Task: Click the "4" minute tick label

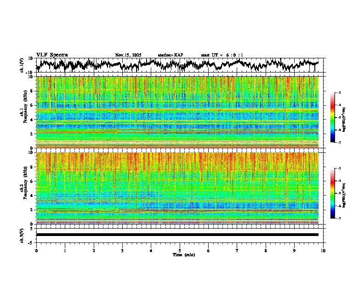Action: click(x=151, y=251)
